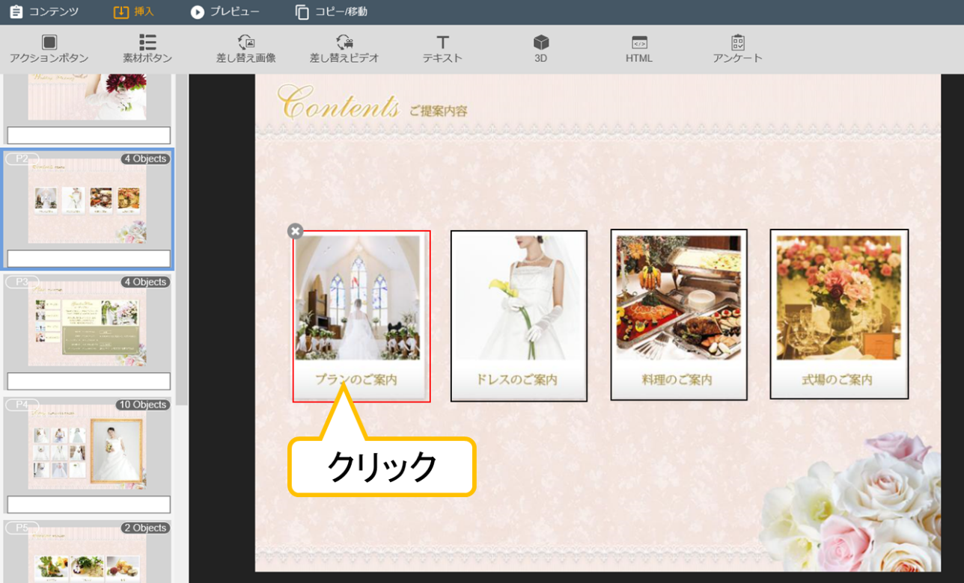964x583 pixels.
Task: Choose the 差し替えビデオ tool
Action: click(x=344, y=49)
